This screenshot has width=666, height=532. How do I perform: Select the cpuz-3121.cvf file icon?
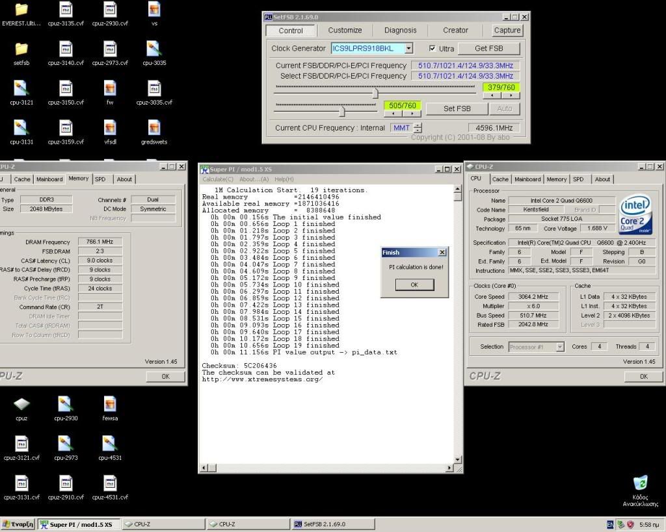[x=21, y=444]
